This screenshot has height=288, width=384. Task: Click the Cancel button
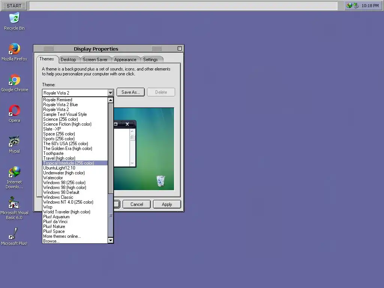136,204
